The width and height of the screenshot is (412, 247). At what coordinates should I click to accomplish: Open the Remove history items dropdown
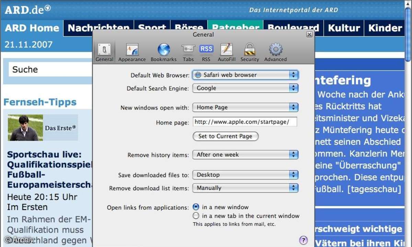(245, 155)
